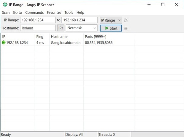Click the 4 ms ping value
Viewport: 184px width, 137px height.
coord(40,43)
